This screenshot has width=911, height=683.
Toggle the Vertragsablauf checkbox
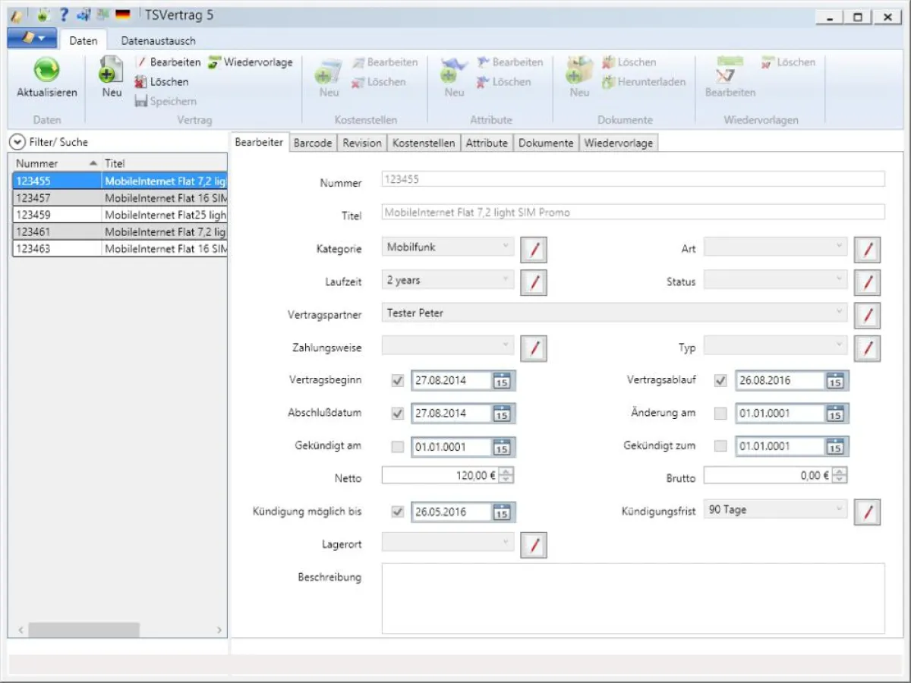tap(720, 381)
